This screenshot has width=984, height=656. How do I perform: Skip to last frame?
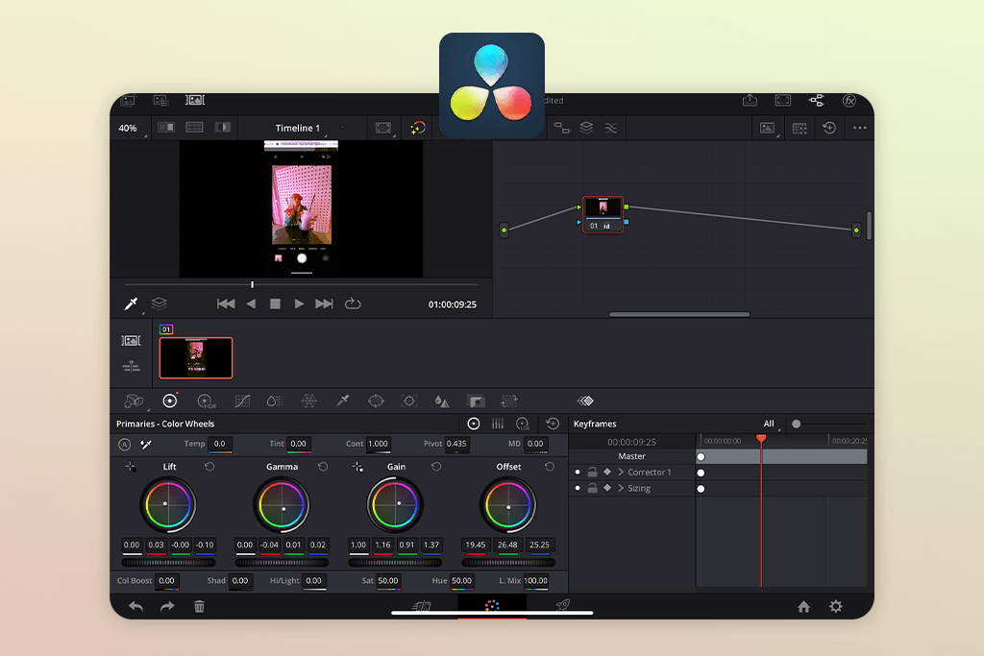(x=324, y=304)
